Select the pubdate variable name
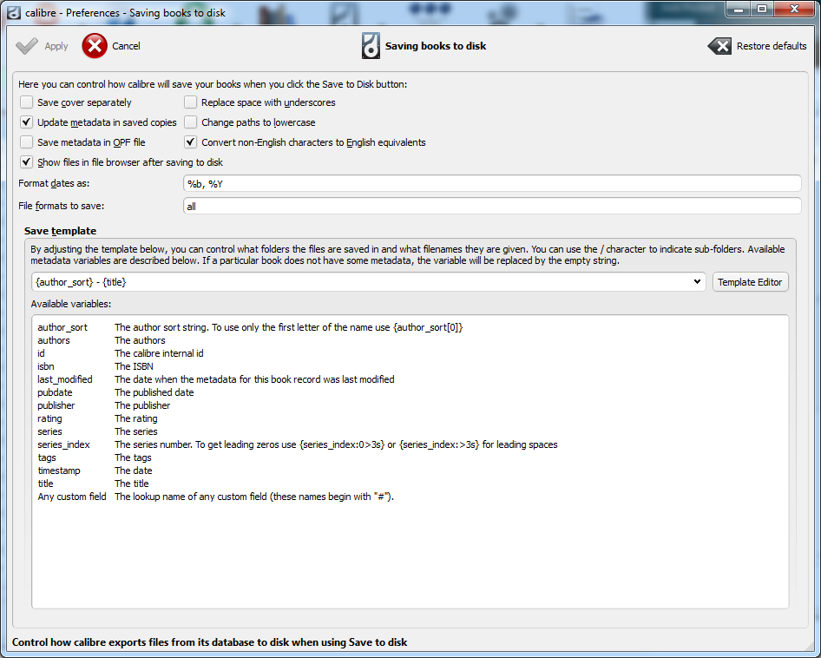 [x=55, y=392]
